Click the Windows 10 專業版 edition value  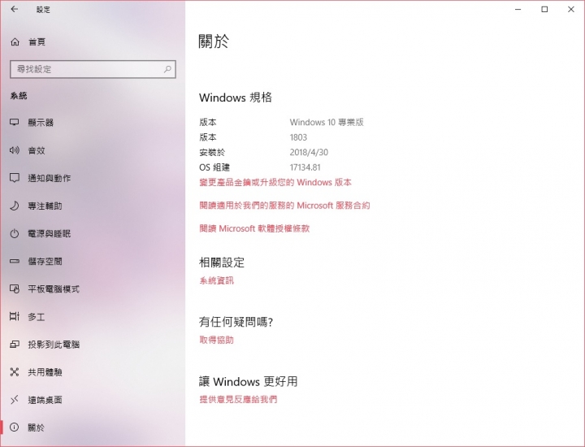click(x=327, y=122)
